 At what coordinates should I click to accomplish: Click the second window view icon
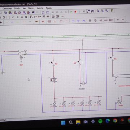pos(92,11)
